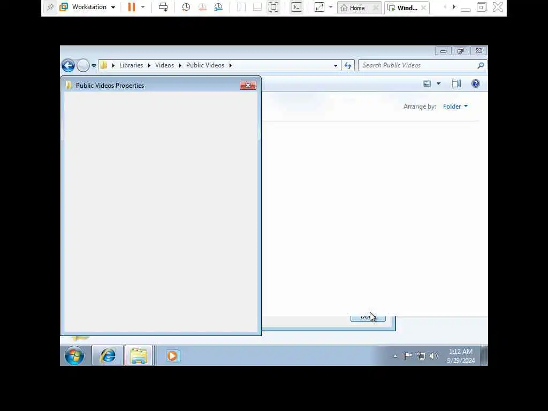Launch Internet Explorer from the taskbar
The width and height of the screenshot is (548, 411).
(x=108, y=356)
